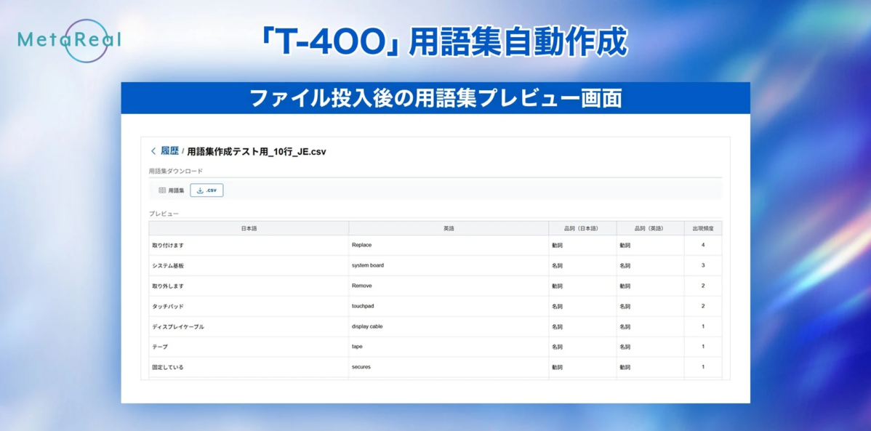Click the download arrow icon on .csv button

coord(200,190)
